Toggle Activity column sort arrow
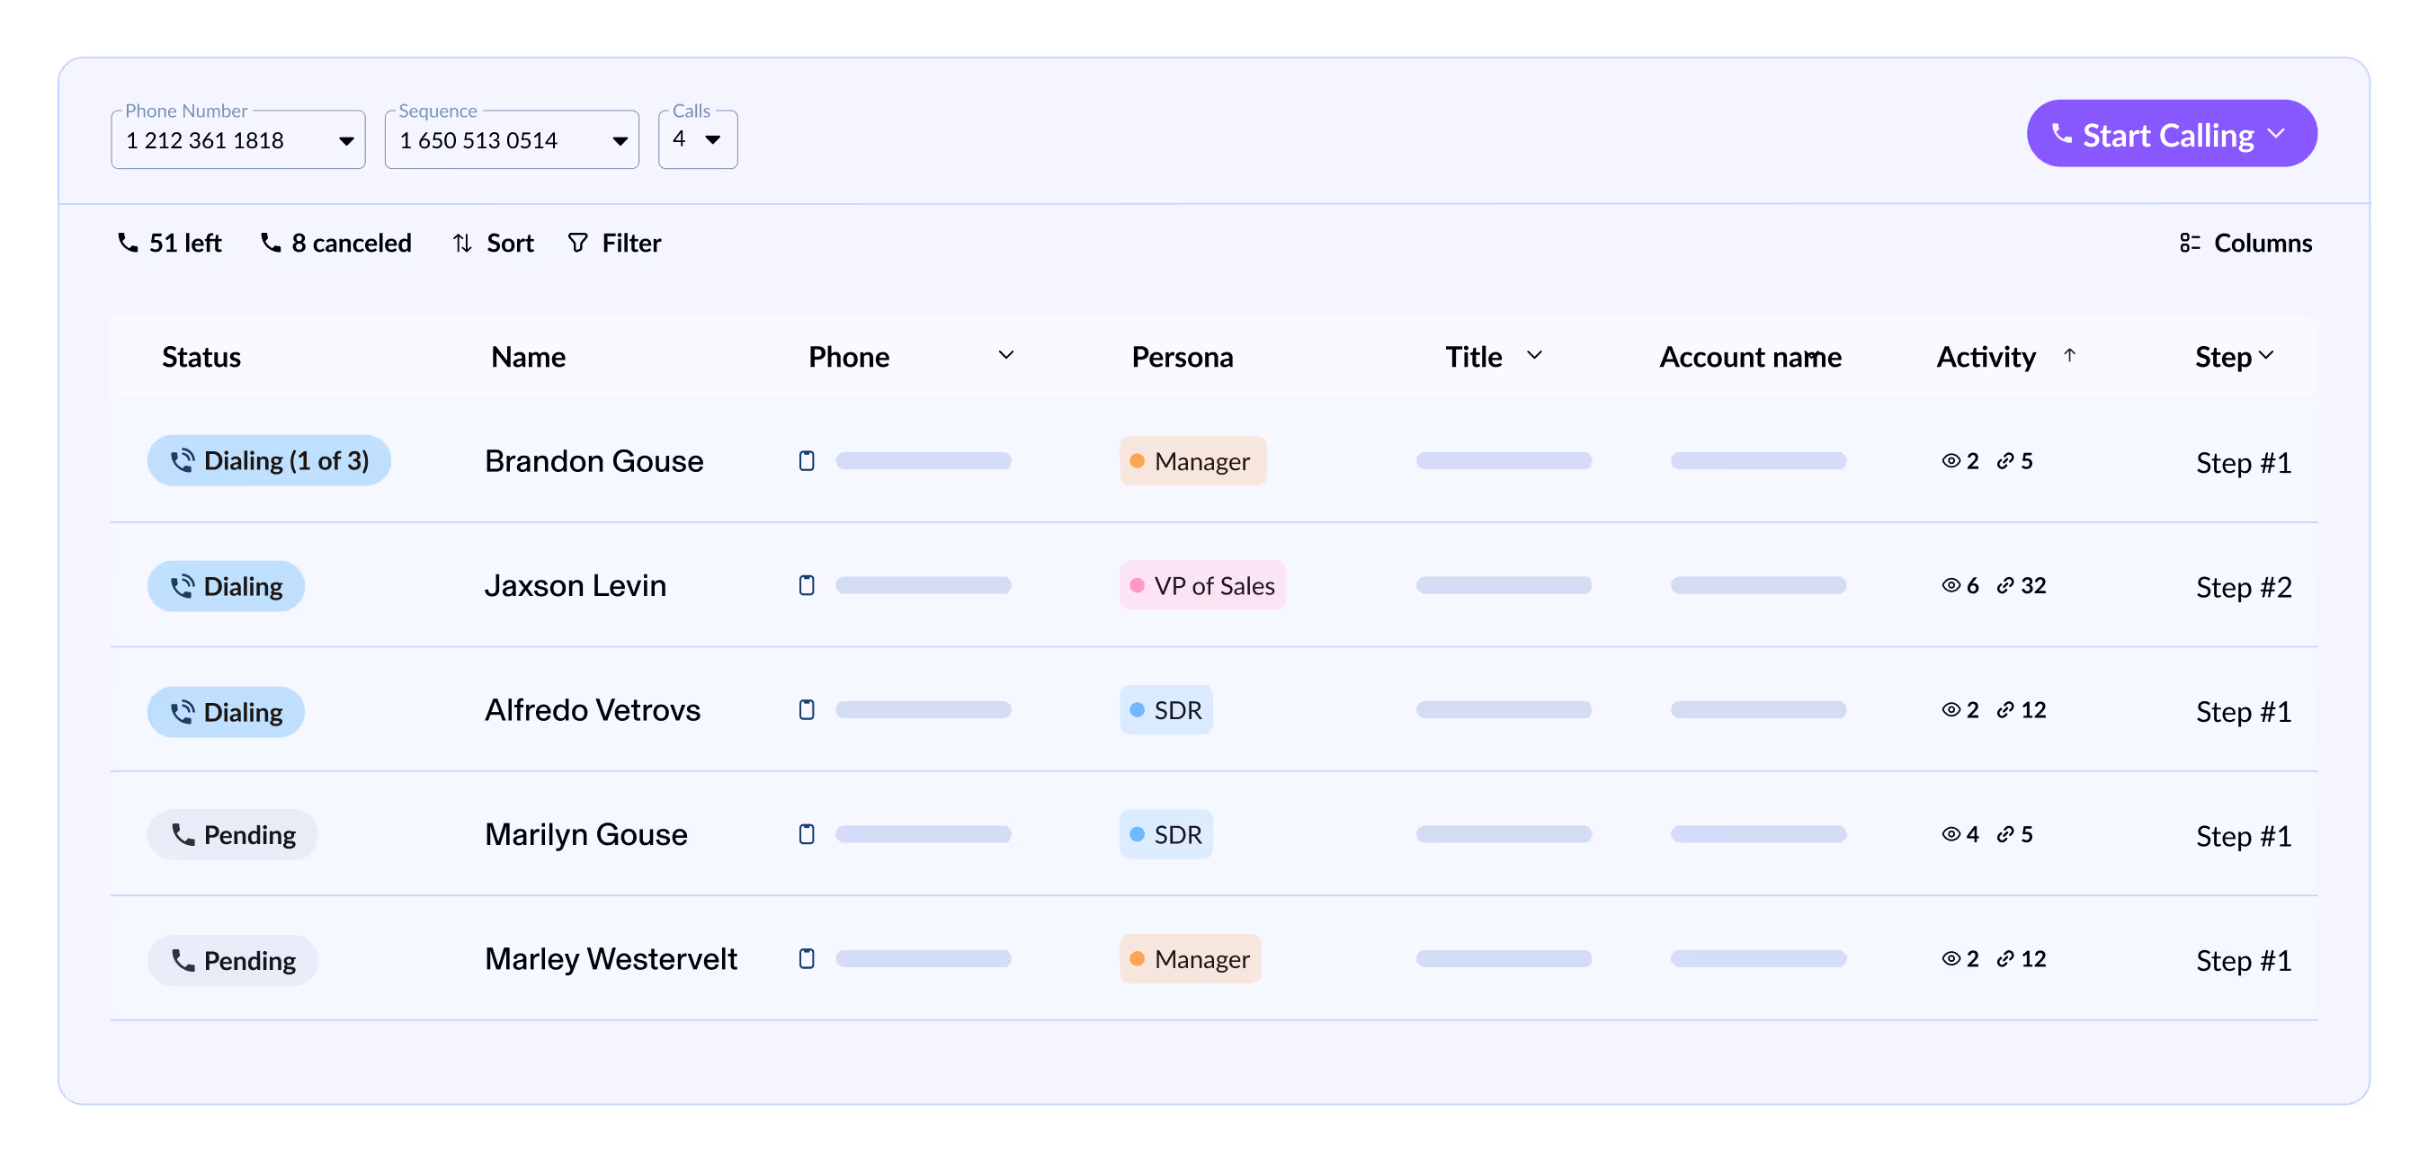The width and height of the screenshot is (2428, 1165). tap(2069, 355)
